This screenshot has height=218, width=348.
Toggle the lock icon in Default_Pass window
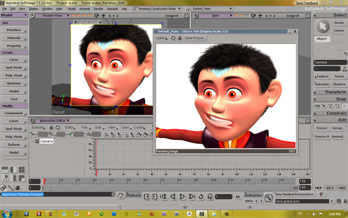(x=180, y=38)
